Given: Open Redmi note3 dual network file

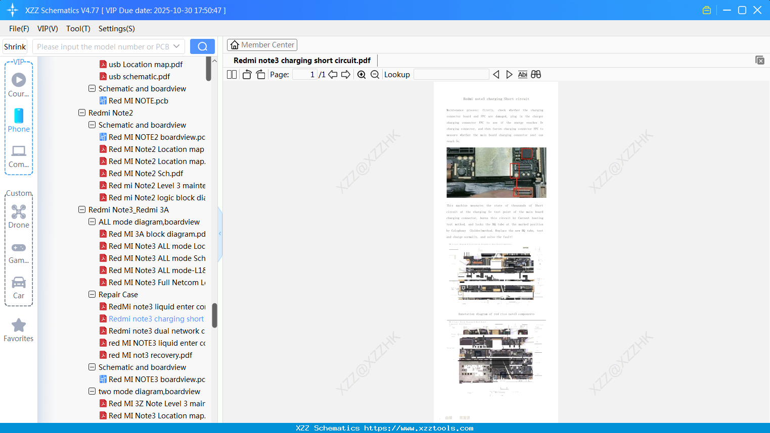Looking at the screenshot, I should tap(152, 331).
